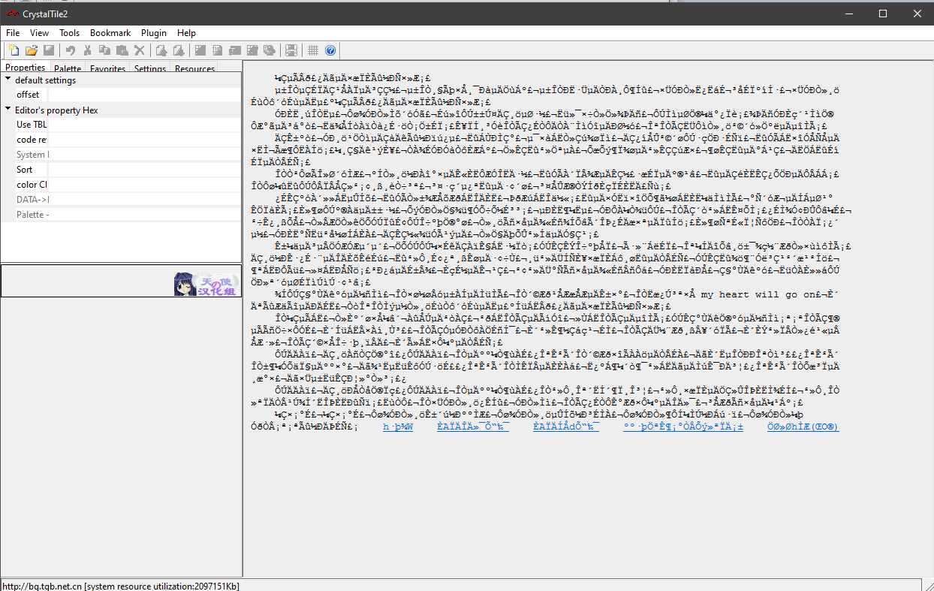
Task: Open the Plugin menu
Action: point(154,33)
